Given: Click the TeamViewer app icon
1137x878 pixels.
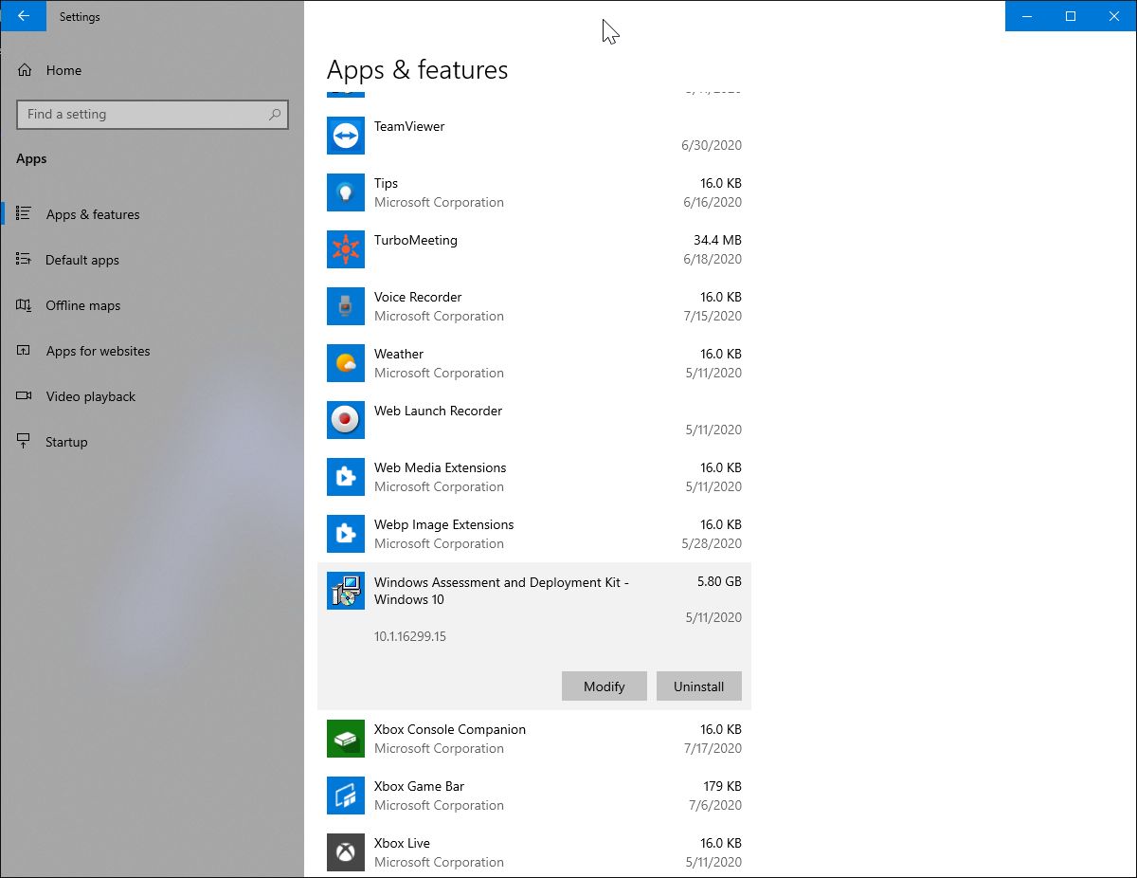Looking at the screenshot, I should coord(346,136).
